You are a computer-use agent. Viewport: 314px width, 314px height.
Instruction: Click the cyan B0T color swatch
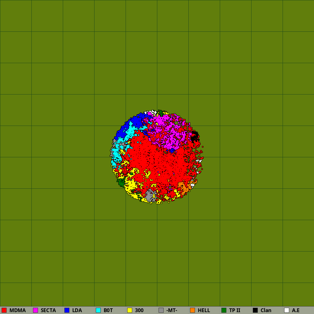pos(98,310)
